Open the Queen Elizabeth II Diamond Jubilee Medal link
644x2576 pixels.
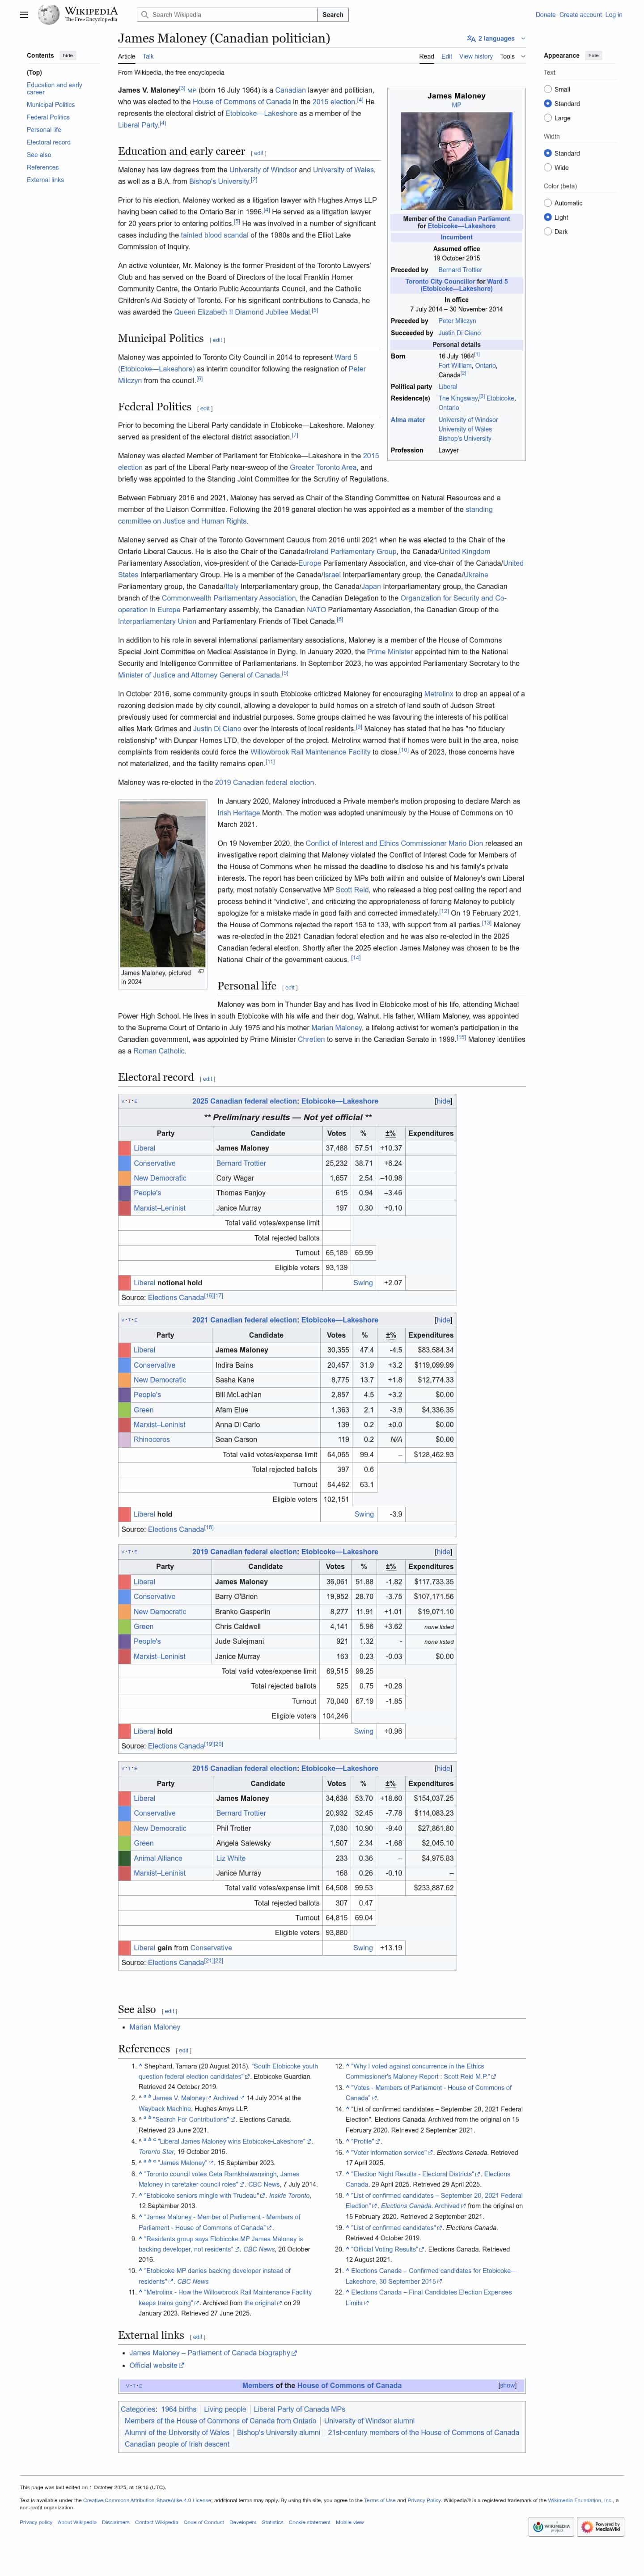(x=243, y=312)
